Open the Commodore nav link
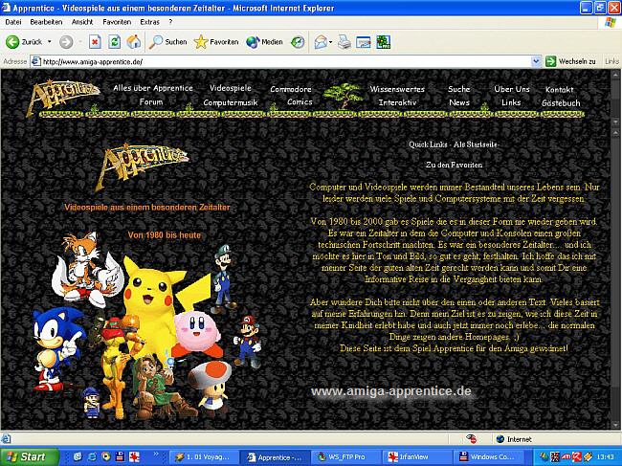Viewport: 622px width, 466px height. 291,89
